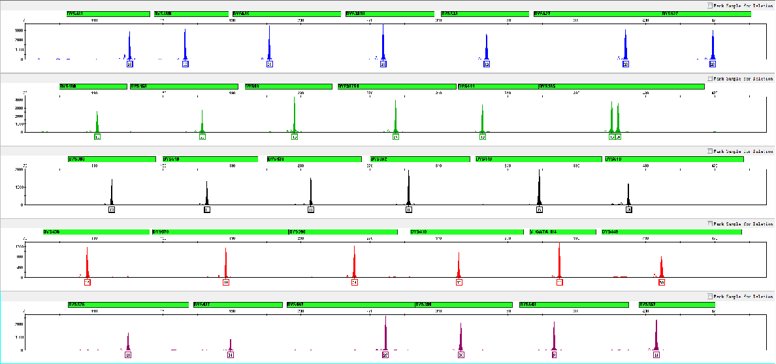The width and height of the screenshot is (776, 364).
Task: Click allele call box under DYS557 peak
Action: [656, 355]
